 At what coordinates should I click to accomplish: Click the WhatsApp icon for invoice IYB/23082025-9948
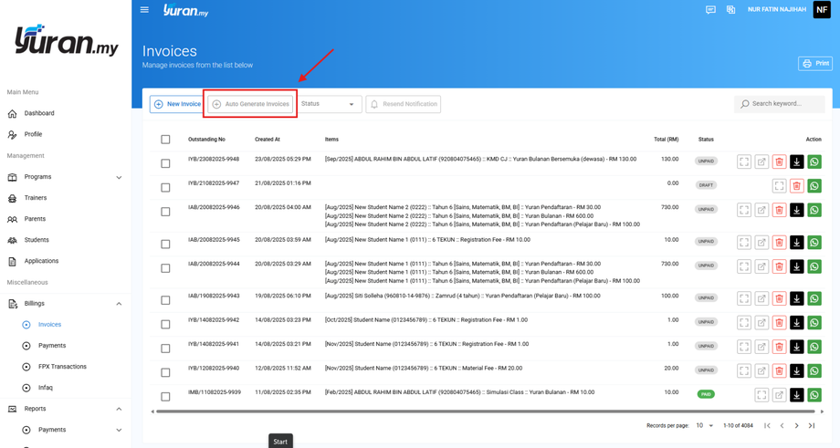814,161
